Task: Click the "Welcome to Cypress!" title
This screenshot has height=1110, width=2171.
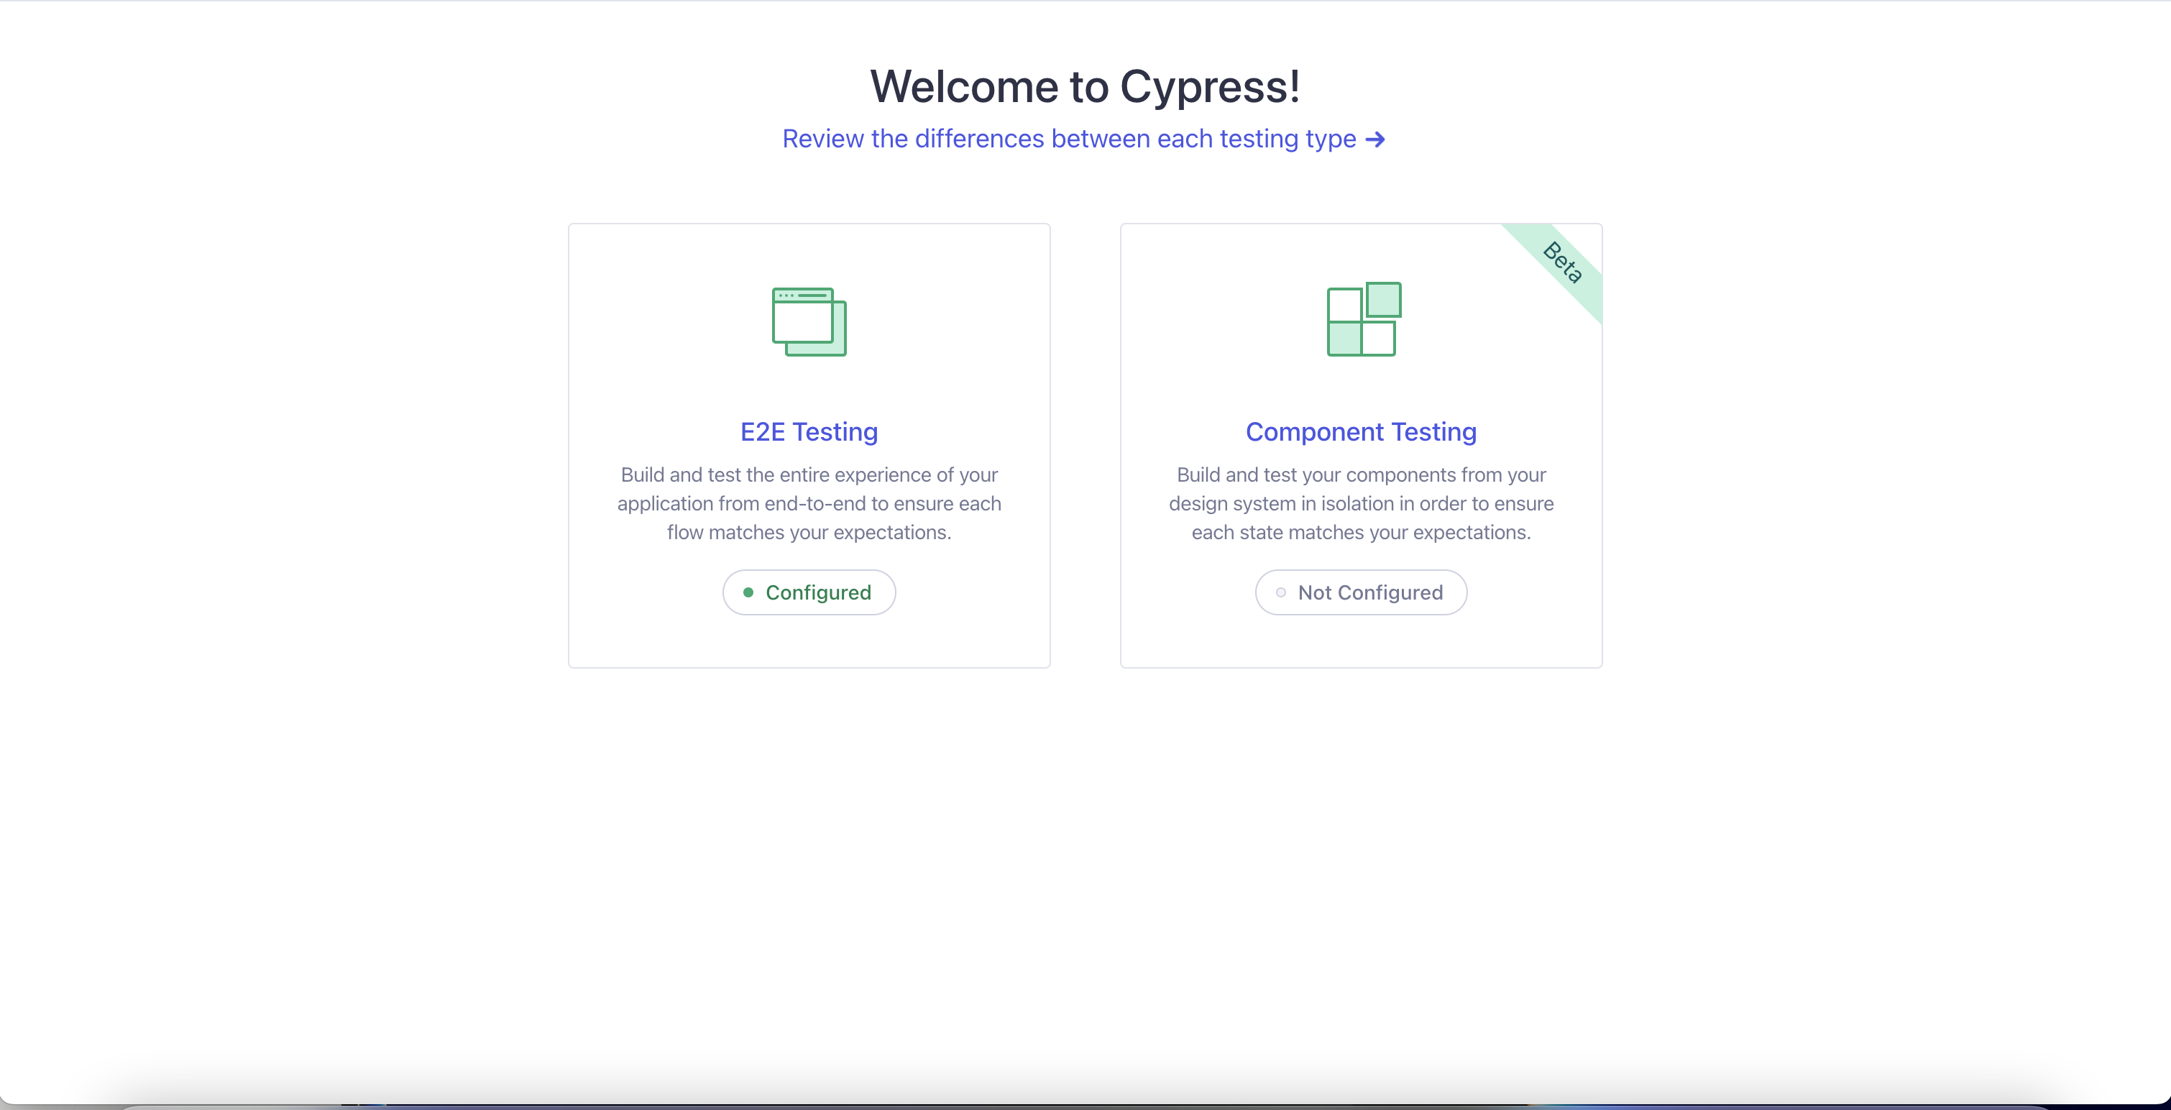Action: point(1084,86)
